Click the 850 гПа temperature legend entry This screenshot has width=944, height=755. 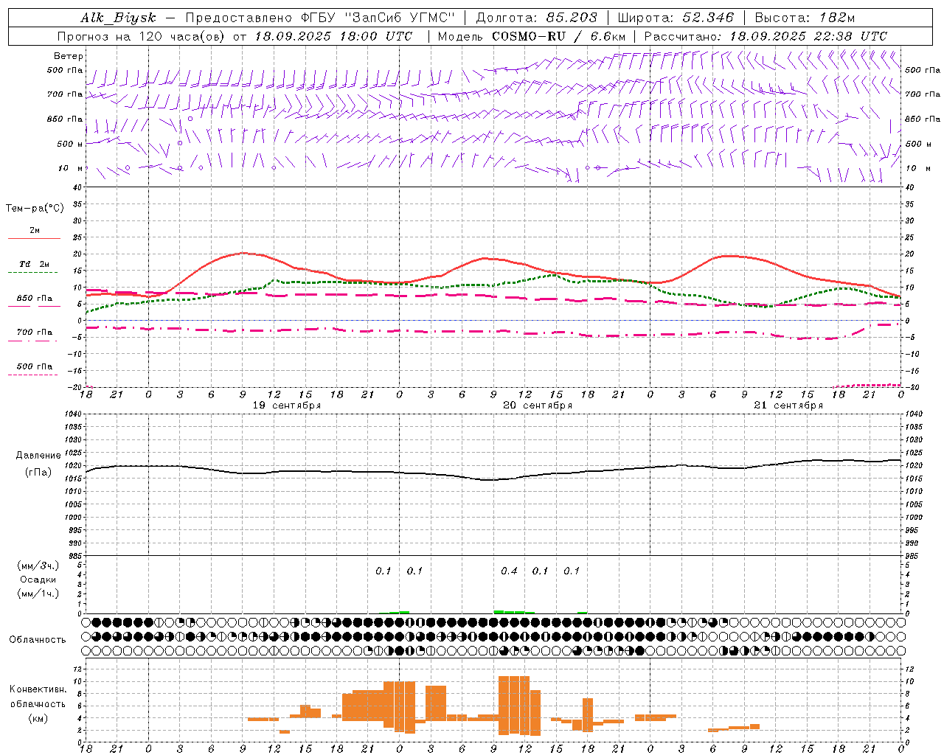35,299
